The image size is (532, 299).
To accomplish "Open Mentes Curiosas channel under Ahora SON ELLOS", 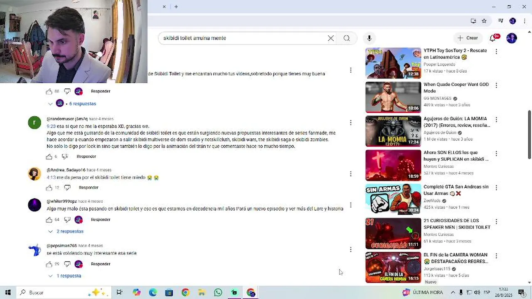I will coord(438,167).
